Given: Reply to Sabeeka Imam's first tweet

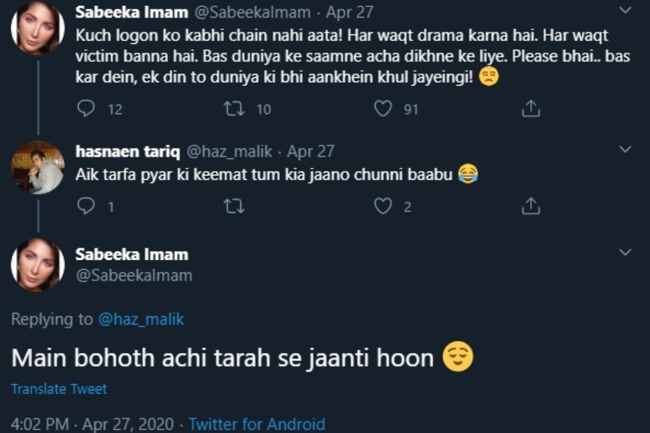Looking at the screenshot, I should tap(86, 109).
